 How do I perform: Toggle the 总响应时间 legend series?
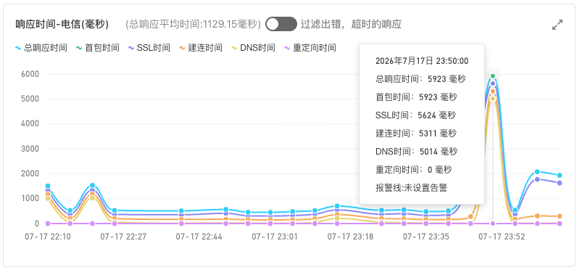(41, 48)
